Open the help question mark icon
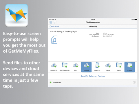139x104 pixels. coord(134,82)
